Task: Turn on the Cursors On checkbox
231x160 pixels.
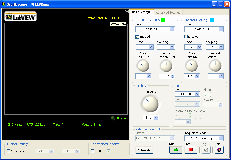Action: tap(9, 151)
